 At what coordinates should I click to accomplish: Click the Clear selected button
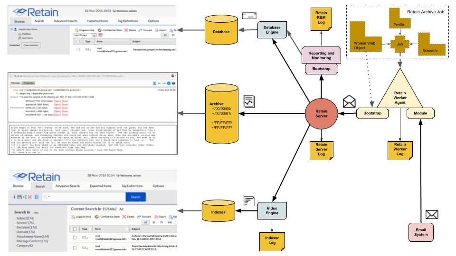coord(31,46)
